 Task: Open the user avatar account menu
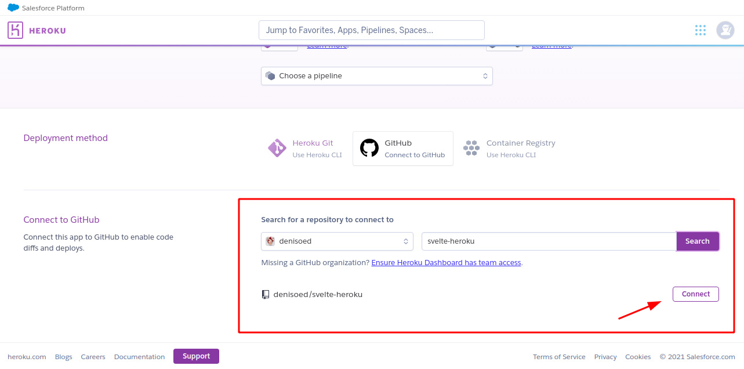725,30
